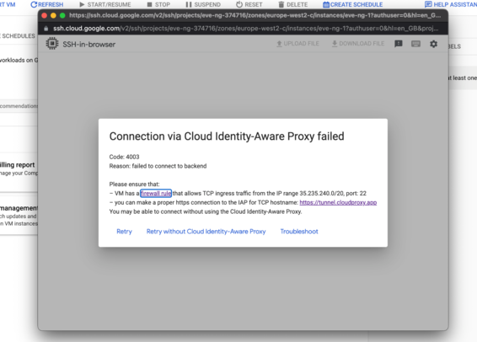The width and height of the screenshot is (477, 342).
Task: Open SSH-in-browser settings gear
Action: (x=433, y=44)
